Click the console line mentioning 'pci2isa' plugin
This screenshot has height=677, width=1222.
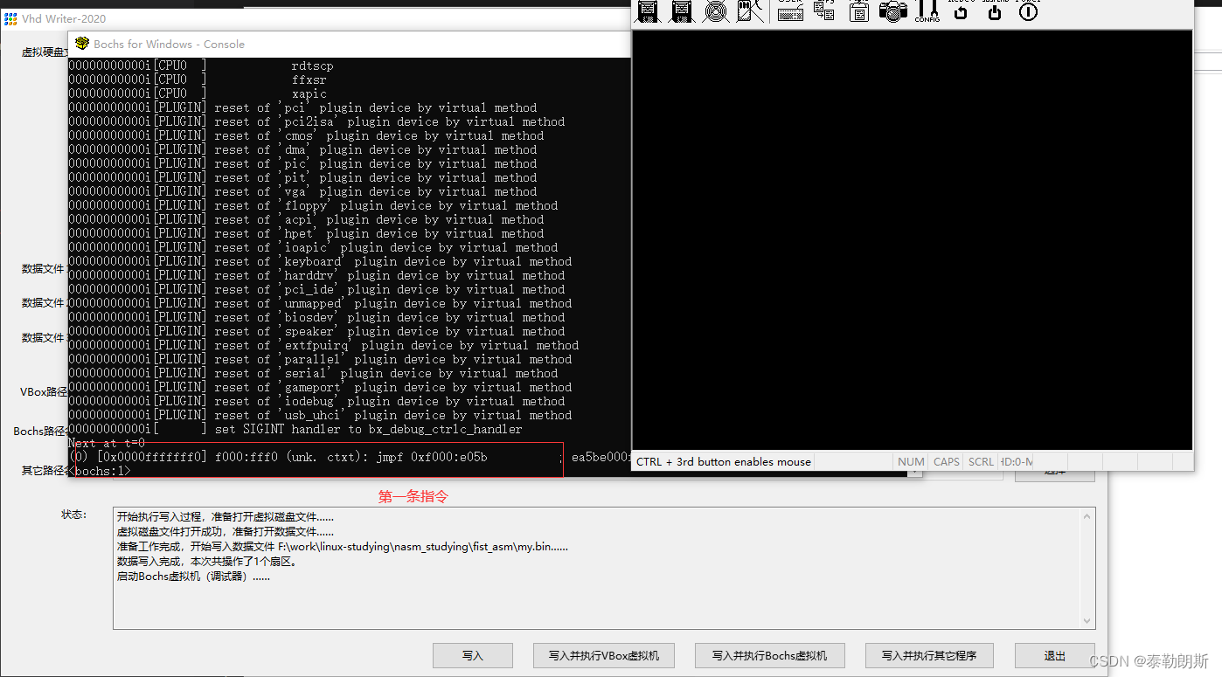(316, 121)
